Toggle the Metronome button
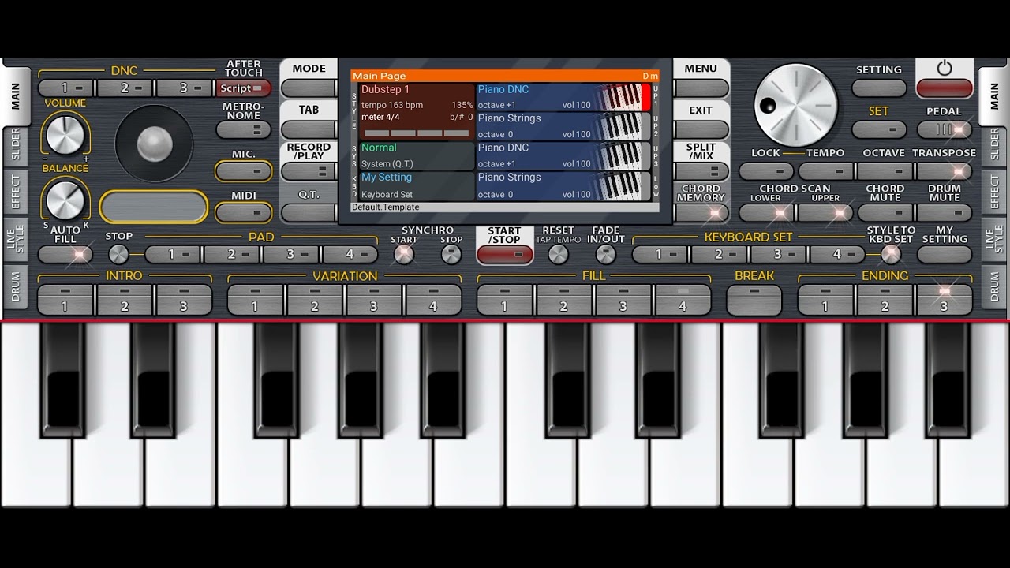 (244, 129)
